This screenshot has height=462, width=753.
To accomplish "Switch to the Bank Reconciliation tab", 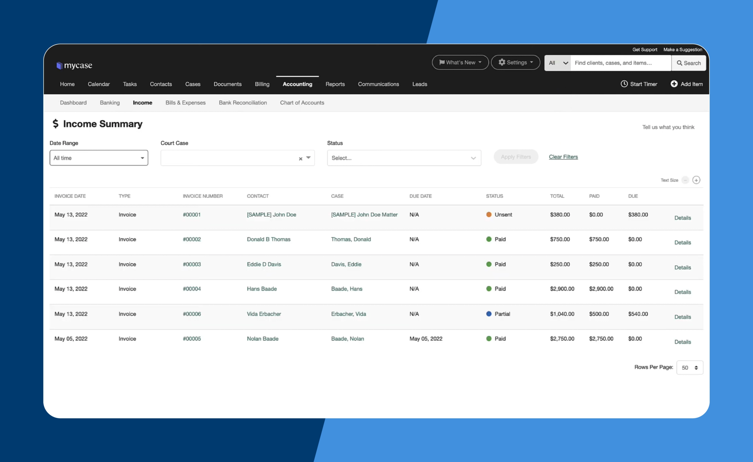I will [x=243, y=102].
